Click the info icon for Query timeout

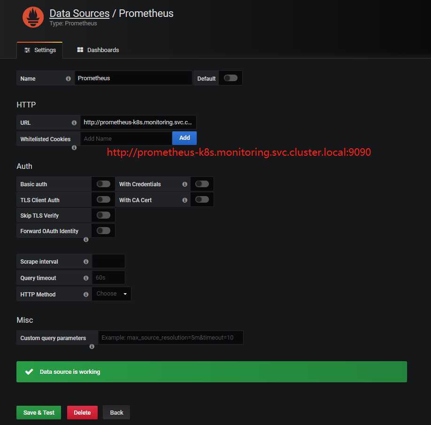click(86, 278)
